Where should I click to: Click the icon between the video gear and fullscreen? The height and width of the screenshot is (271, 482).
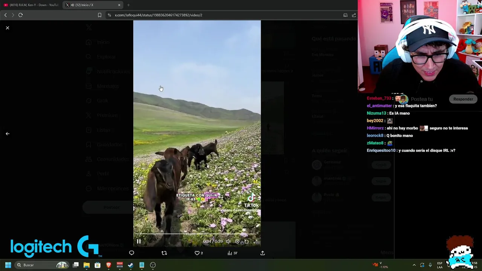click(x=246, y=242)
